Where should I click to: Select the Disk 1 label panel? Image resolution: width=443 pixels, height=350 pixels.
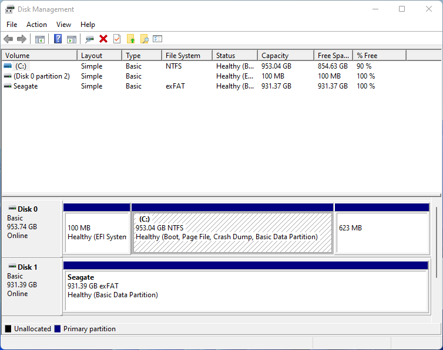[32, 287]
